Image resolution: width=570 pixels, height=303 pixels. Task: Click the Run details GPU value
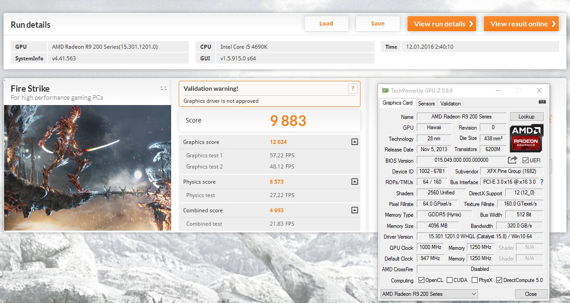[x=105, y=46]
